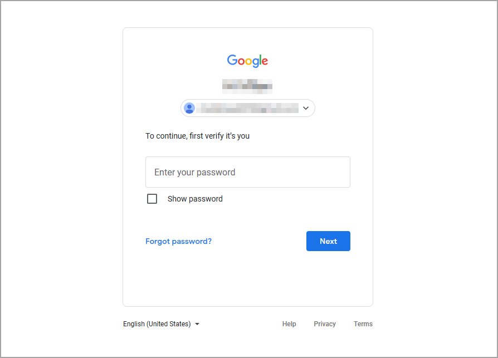Open the Forgot password? link
Screen dimensions: 498x358
[x=178, y=241]
